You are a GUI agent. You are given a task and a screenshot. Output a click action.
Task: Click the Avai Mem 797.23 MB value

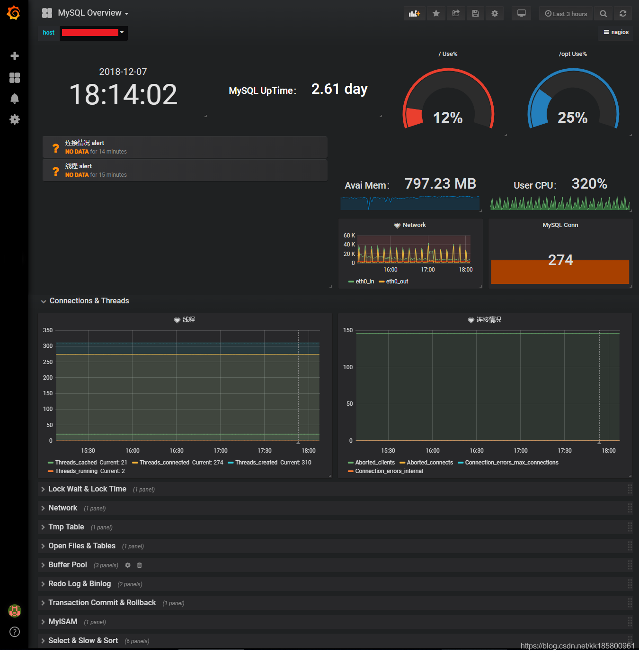pyautogui.click(x=440, y=184)
